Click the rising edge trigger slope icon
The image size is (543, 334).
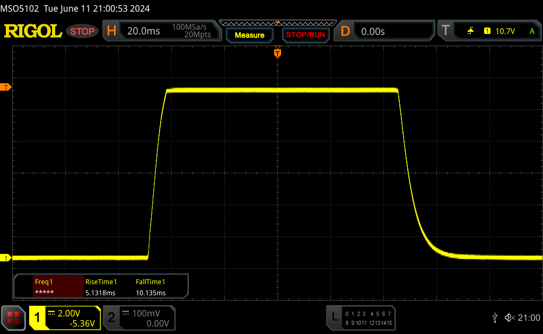click(470, 31)
